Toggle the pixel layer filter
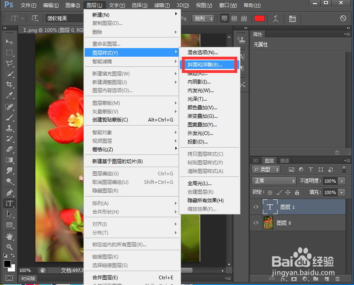 [x=291, y=170]
